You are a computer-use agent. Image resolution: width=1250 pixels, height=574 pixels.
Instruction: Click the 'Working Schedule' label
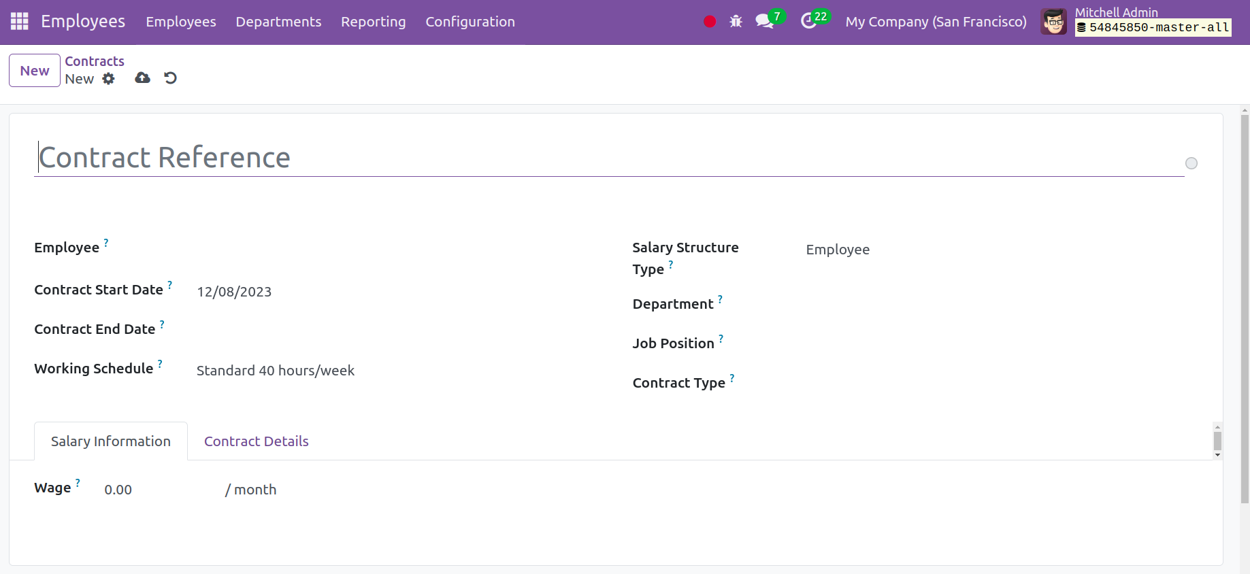94,369
